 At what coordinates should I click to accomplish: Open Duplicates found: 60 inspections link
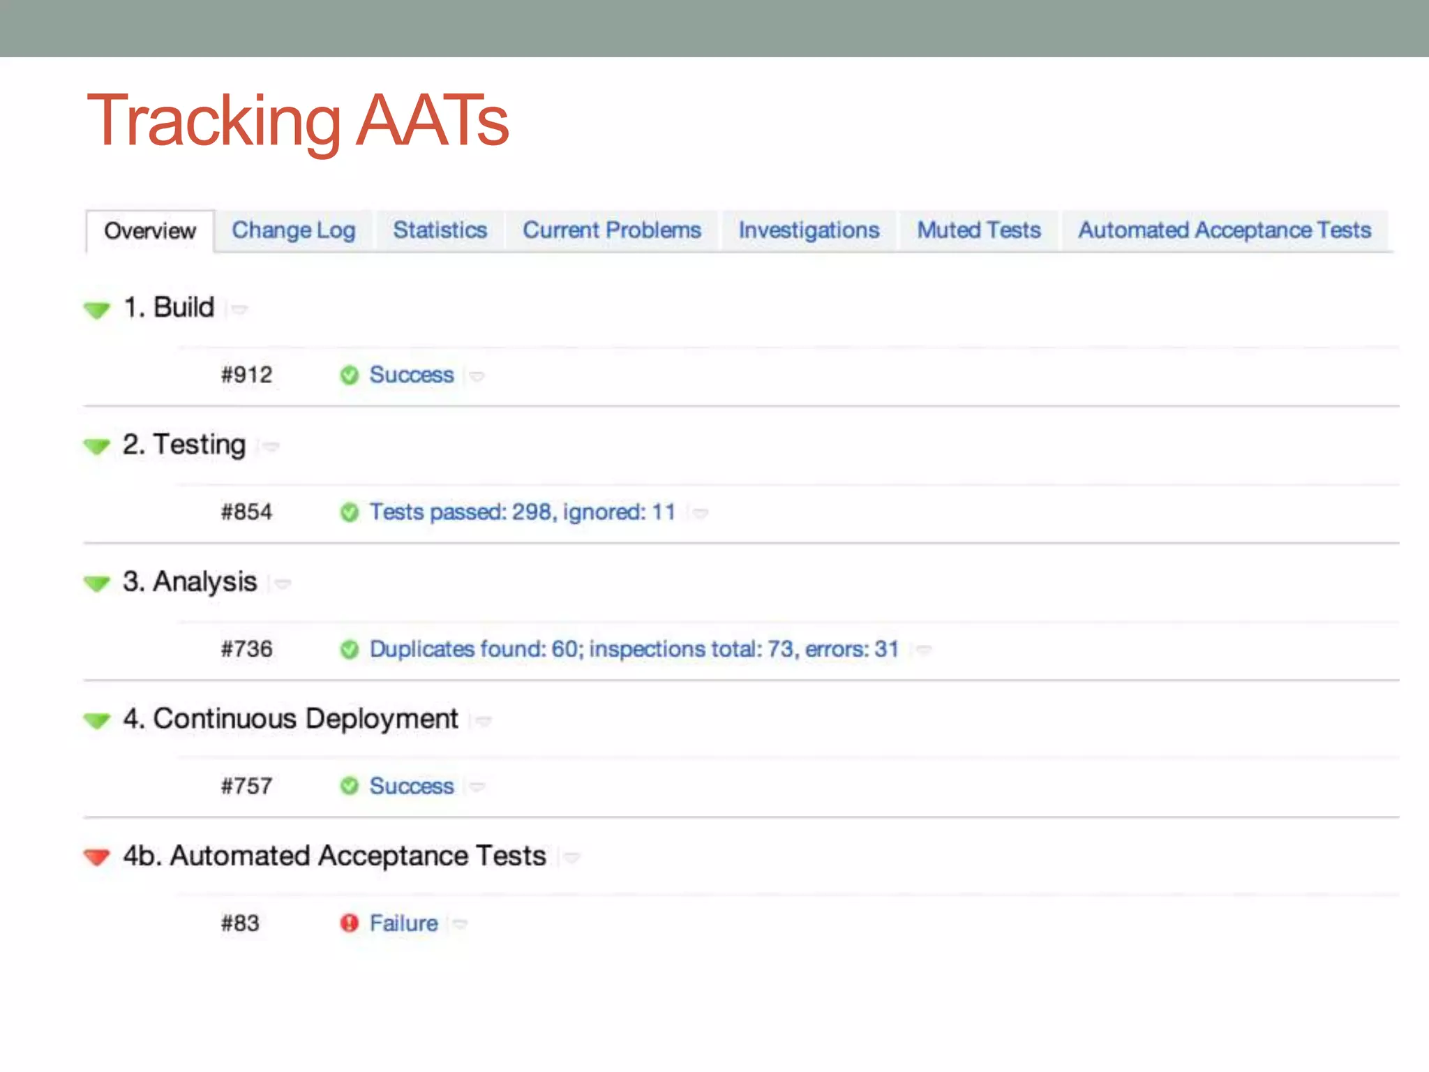[634, 649]
